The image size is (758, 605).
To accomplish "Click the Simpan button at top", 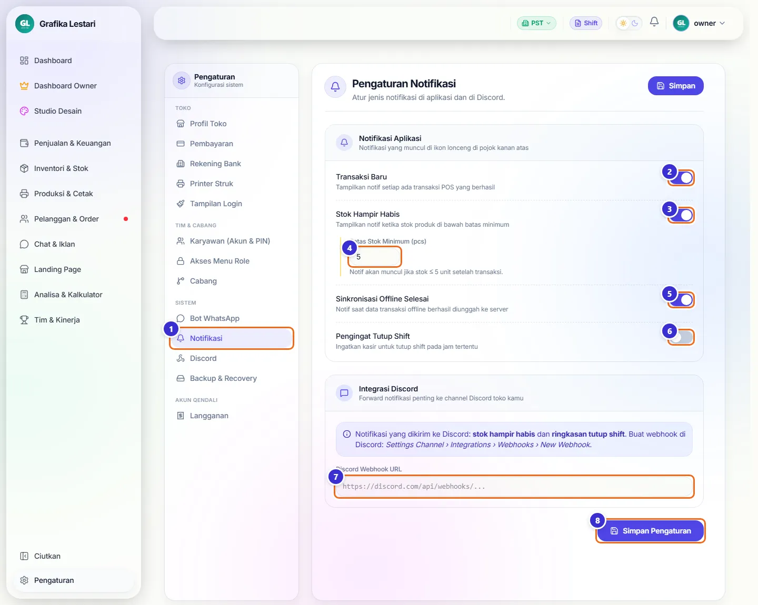I will [x=676, y=86].
